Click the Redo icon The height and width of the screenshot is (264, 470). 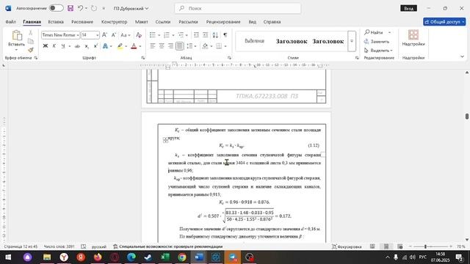coord(94,8)
